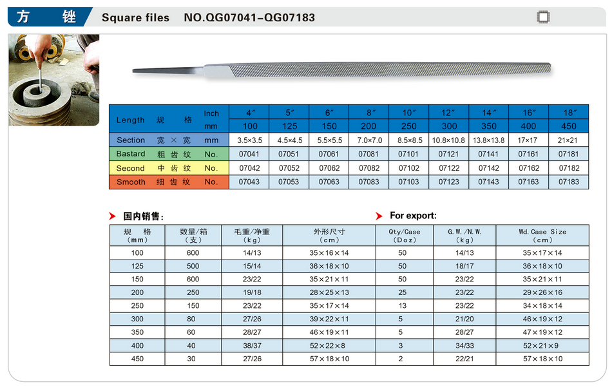Select the 28×25×13 dimension cell
This screenshot has width=612, height=389.
[x=329, y=292]
